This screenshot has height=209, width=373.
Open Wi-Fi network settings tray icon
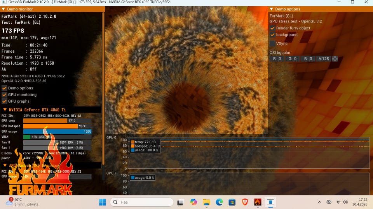(x=338, y=202)
